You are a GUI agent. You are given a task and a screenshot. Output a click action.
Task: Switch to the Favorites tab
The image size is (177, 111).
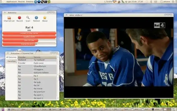click(11, 61)
